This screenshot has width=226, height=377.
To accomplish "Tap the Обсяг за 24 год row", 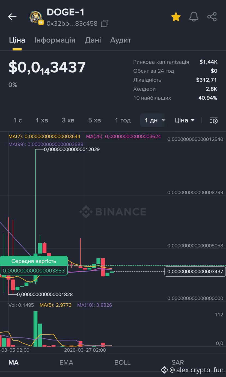I will tap(175, 71).
